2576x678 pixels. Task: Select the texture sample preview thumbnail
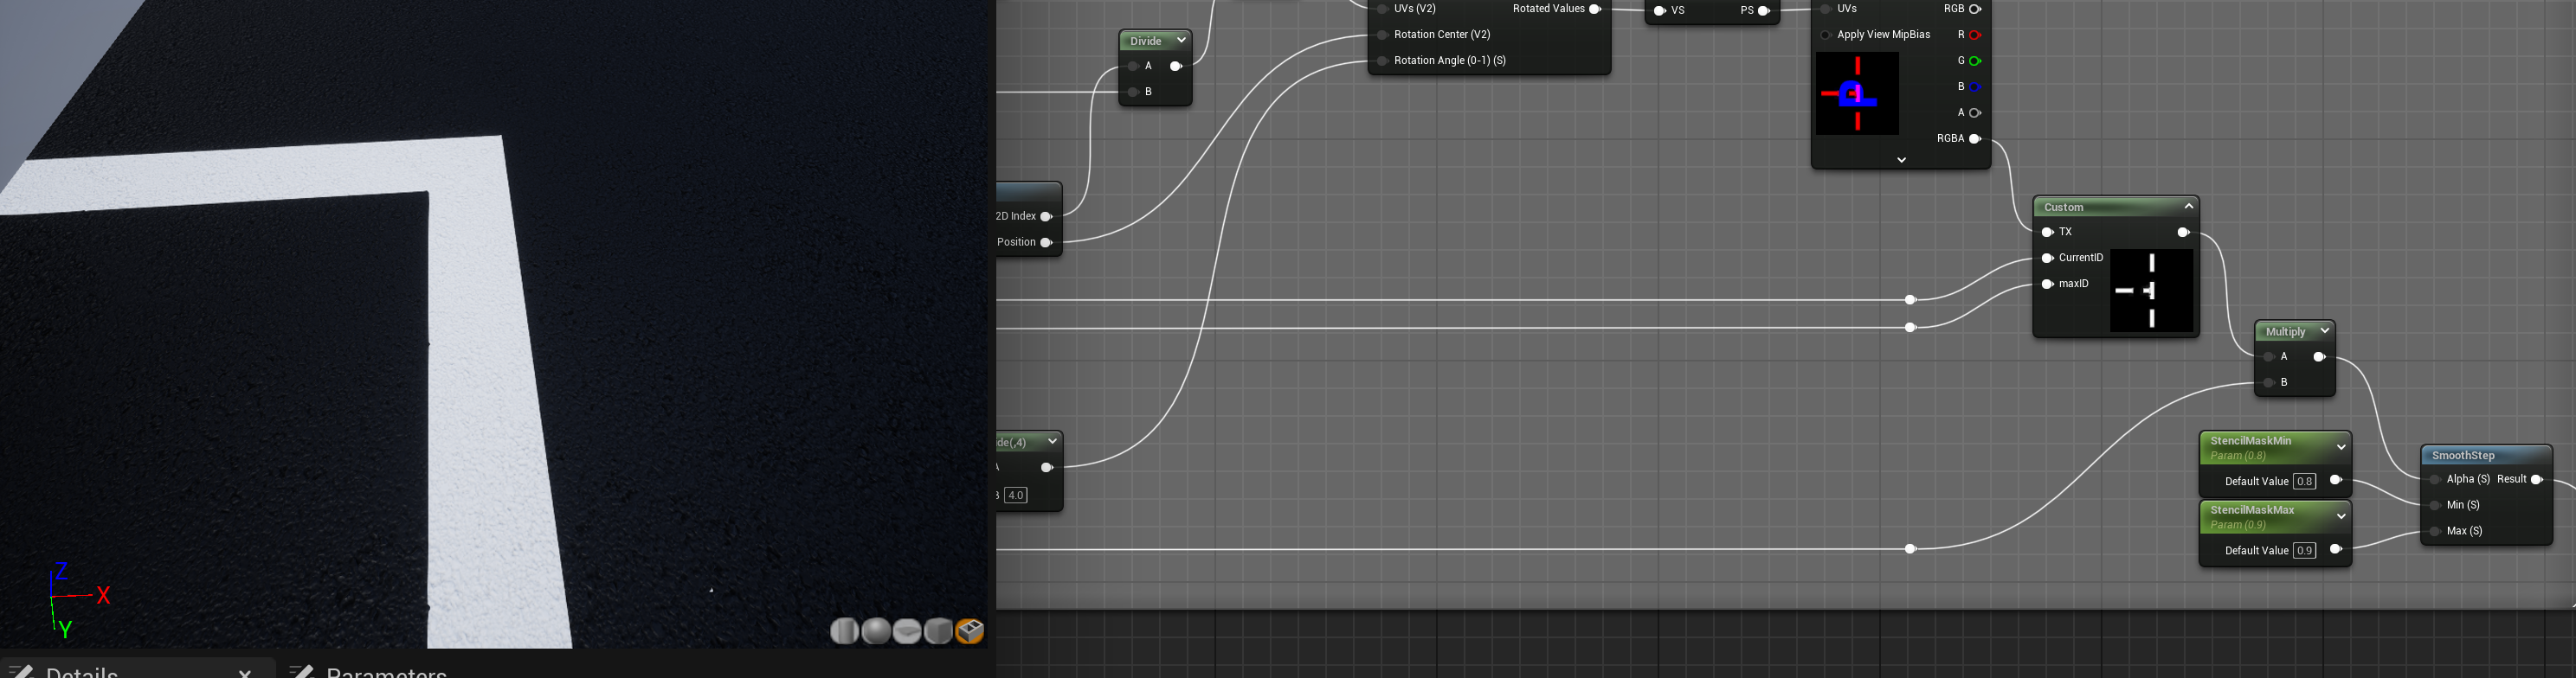1857,94
